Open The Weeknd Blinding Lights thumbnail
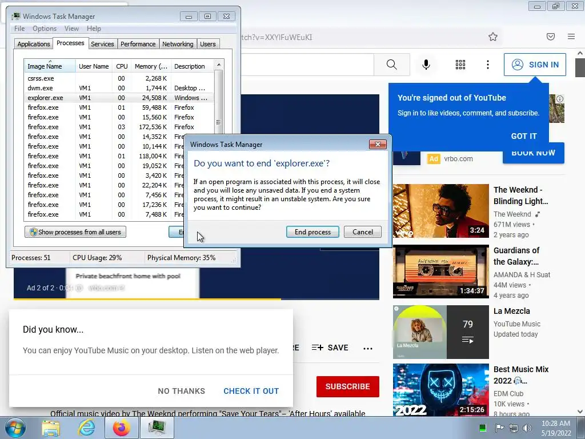Viewport: 585px width, 439px height. (x=440, y=210)
